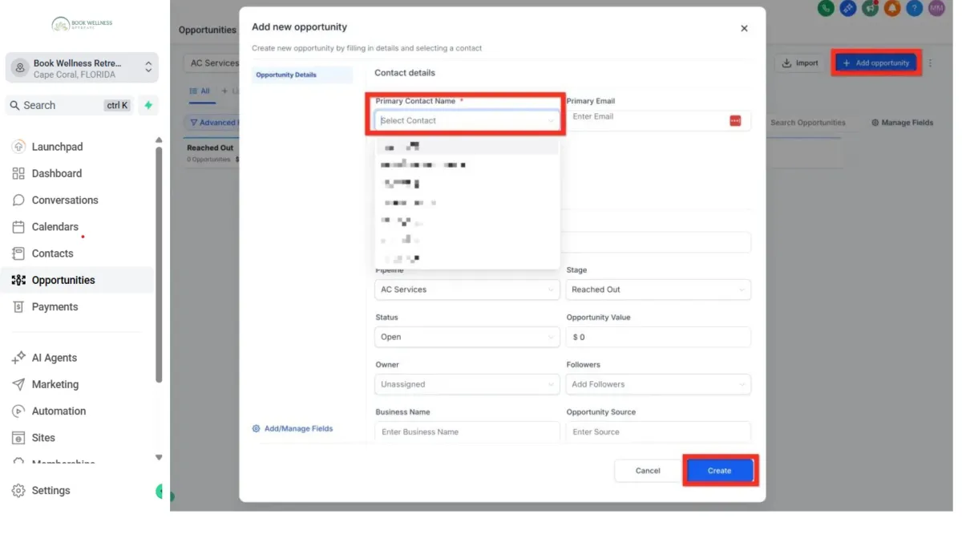Viewport: 962px width, 551px height.
Task: Open the Pipeline dropdown showing AC Services
Action: pyautogui.click(x=467, y=290)
